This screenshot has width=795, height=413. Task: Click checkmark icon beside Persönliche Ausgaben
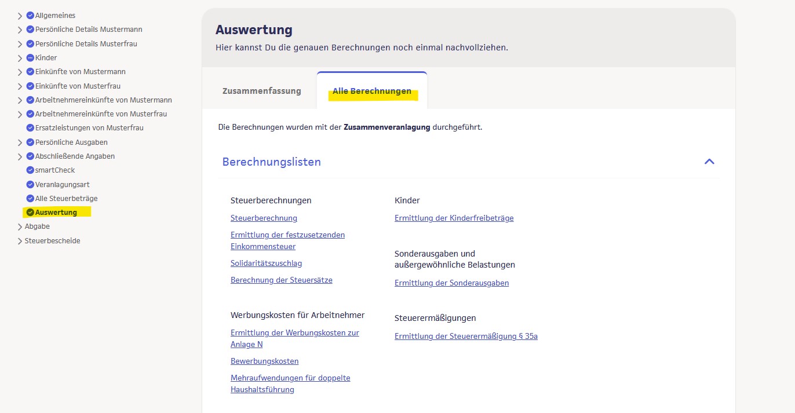point(30,142)
